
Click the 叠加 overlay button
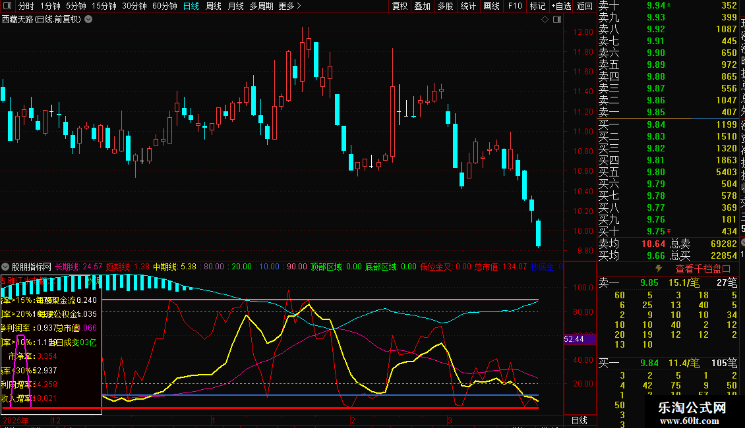point(422,6)
